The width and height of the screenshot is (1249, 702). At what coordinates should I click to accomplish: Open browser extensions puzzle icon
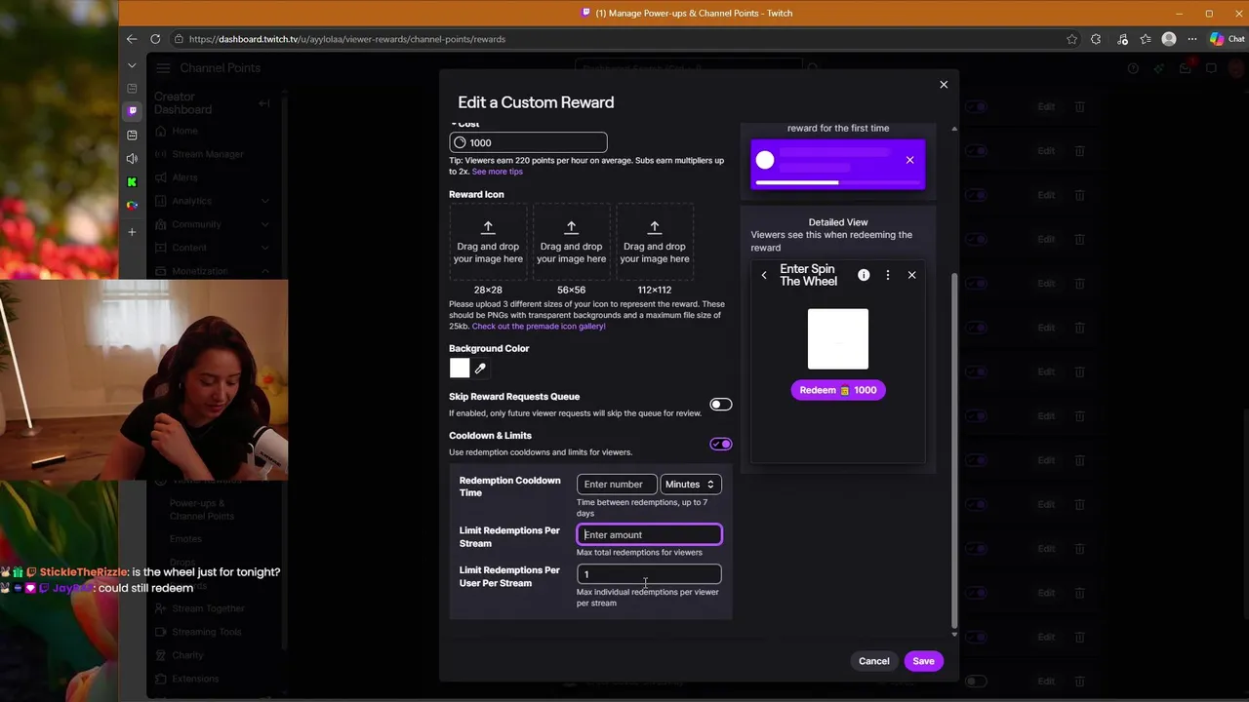[x=1096, y=39]
